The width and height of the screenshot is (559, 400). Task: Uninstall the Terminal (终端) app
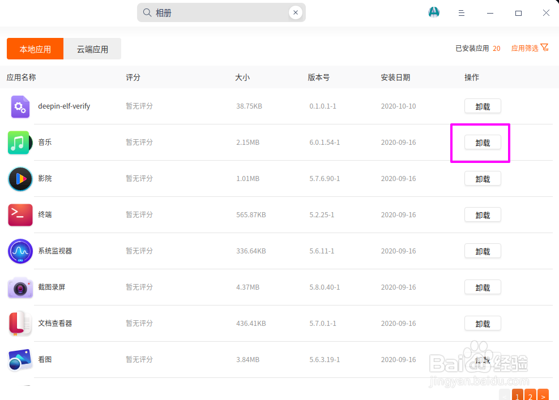point(483,215)
